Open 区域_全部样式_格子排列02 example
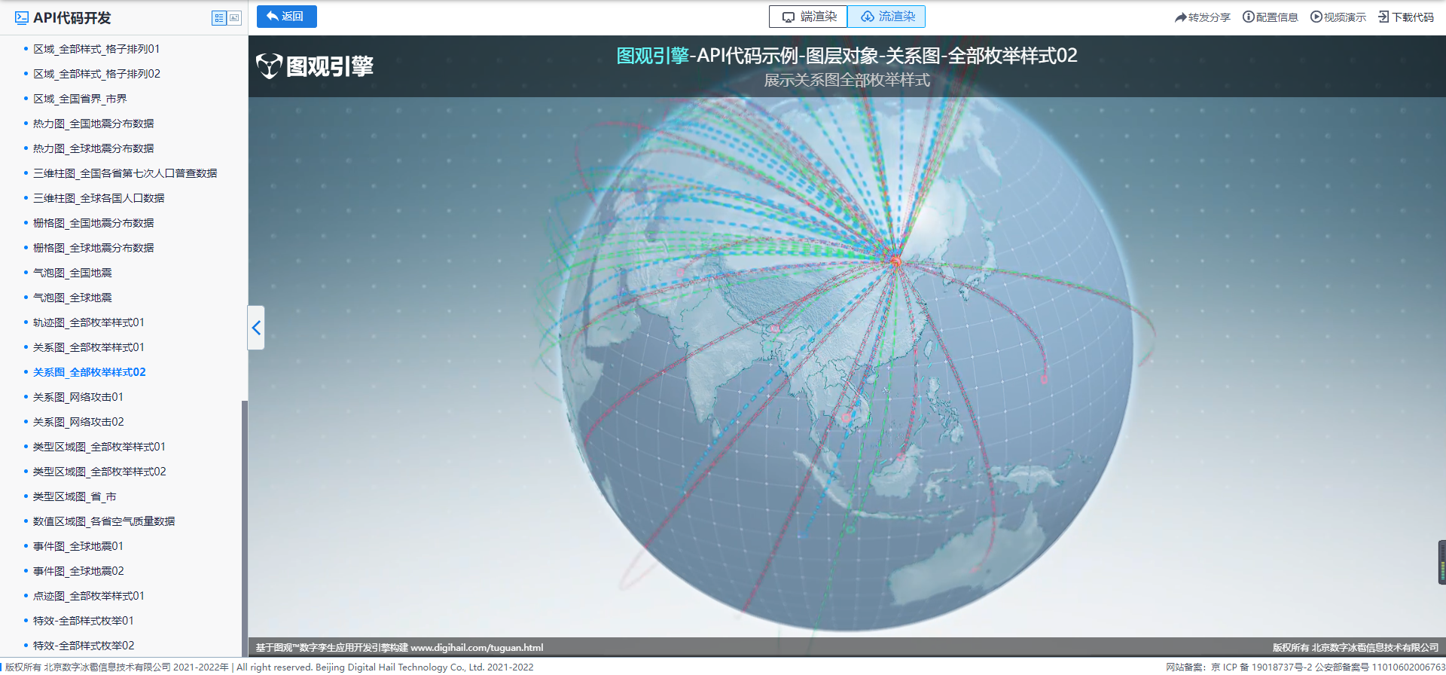The image size is (1446, 675). click(x=96, y=74)
